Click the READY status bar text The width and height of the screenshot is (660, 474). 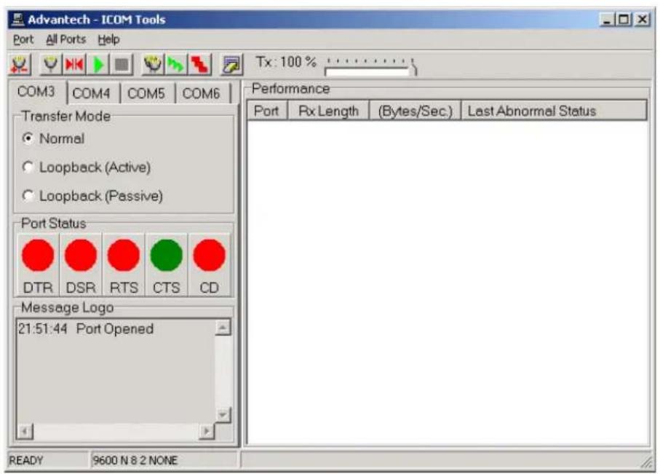tap(26, 460)
